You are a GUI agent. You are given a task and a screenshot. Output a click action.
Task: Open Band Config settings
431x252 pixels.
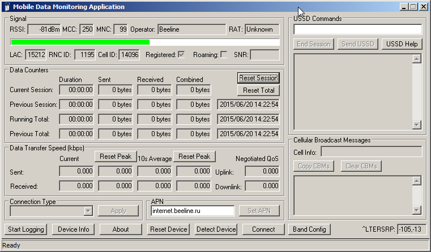309,229
